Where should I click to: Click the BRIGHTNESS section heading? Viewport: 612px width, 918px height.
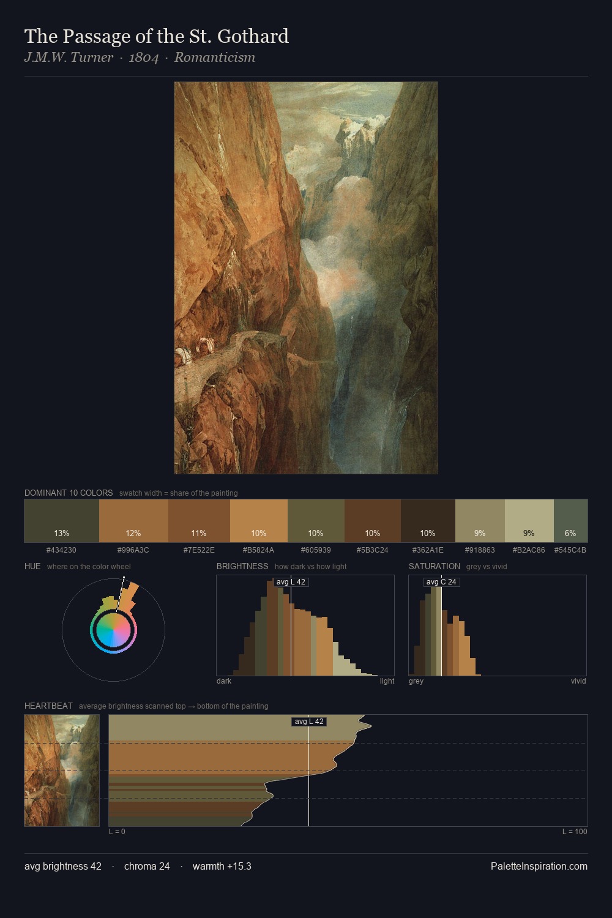[x=242, y=566]
